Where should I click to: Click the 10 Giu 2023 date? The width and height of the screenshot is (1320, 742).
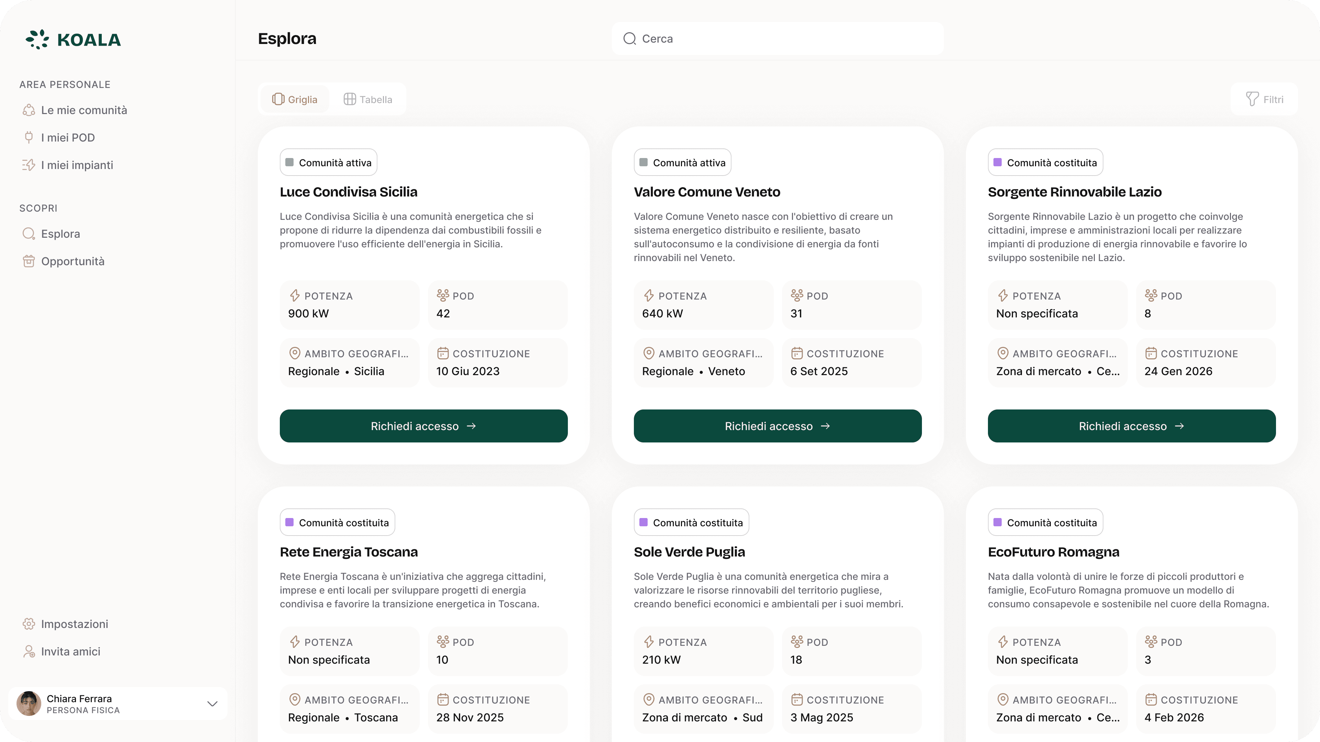(468, 371)
